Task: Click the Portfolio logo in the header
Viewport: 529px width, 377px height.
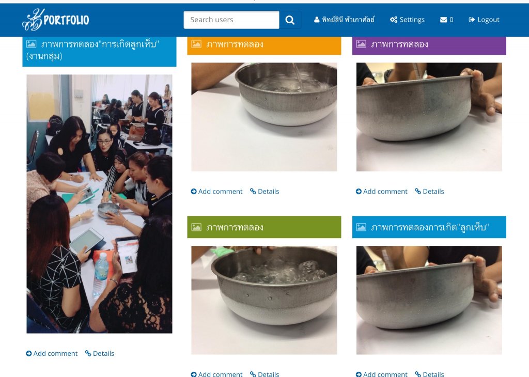Action: (x=56, y=20)
